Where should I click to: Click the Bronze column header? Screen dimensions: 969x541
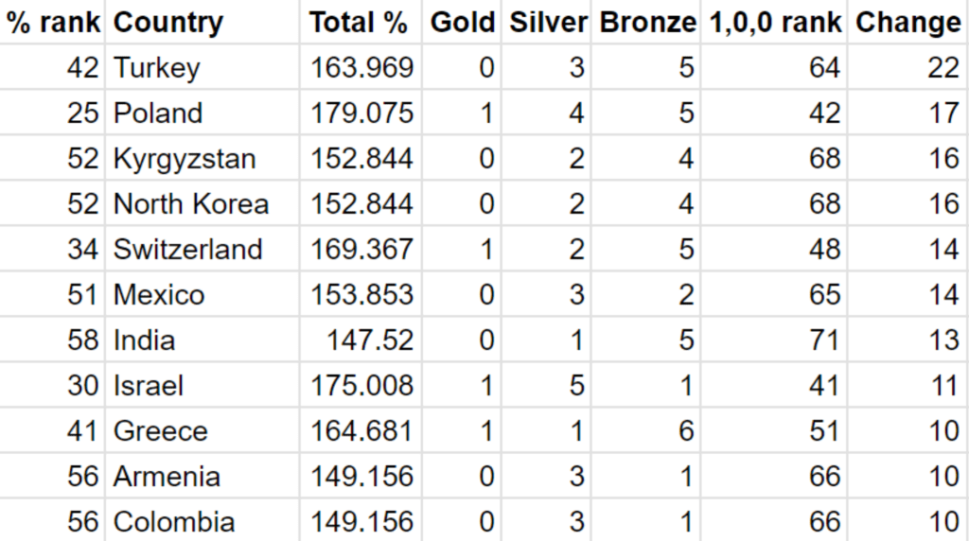click(648, 23)
